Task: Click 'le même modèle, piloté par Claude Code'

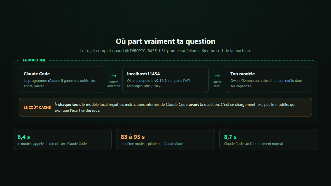Action: 152,144
